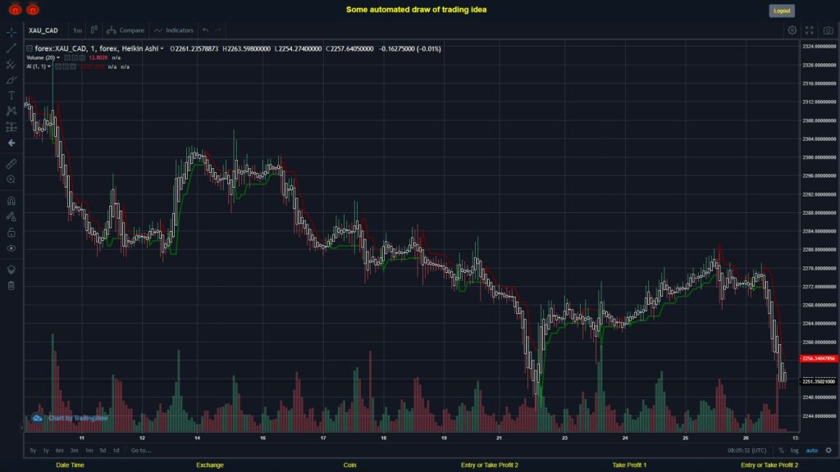The width and height of the screenshot is (840, 472).
Task: Toggle stay in drawing mode pencil-lock
Action: [11, 216]
